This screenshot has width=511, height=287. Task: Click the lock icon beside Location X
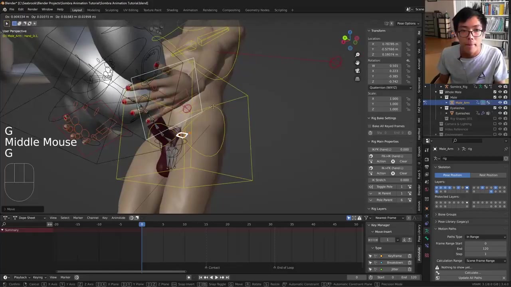(x=408, y=44)
